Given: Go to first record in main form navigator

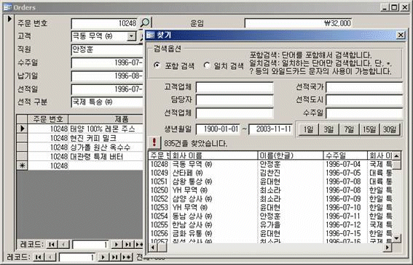Looking at the screenshot, I should tap(39, 257).
